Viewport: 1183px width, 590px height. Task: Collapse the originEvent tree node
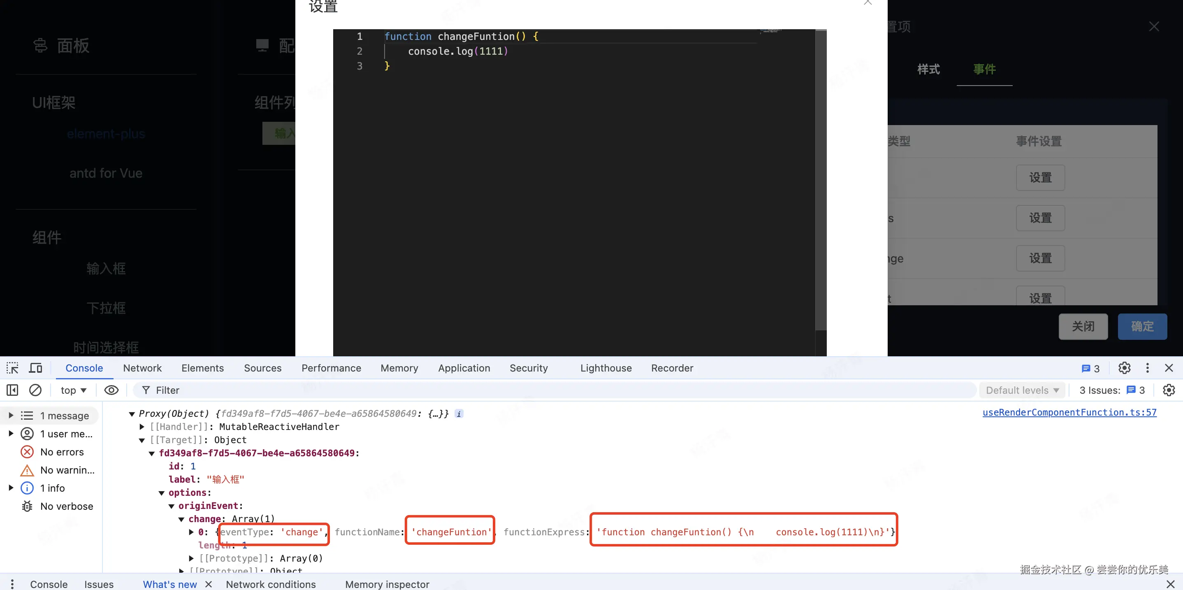point(171,506)
